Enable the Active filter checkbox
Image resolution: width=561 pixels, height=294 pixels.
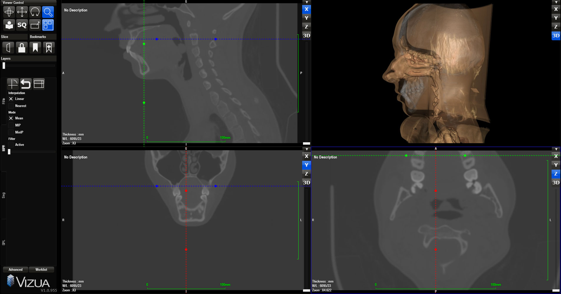[11, 145]
